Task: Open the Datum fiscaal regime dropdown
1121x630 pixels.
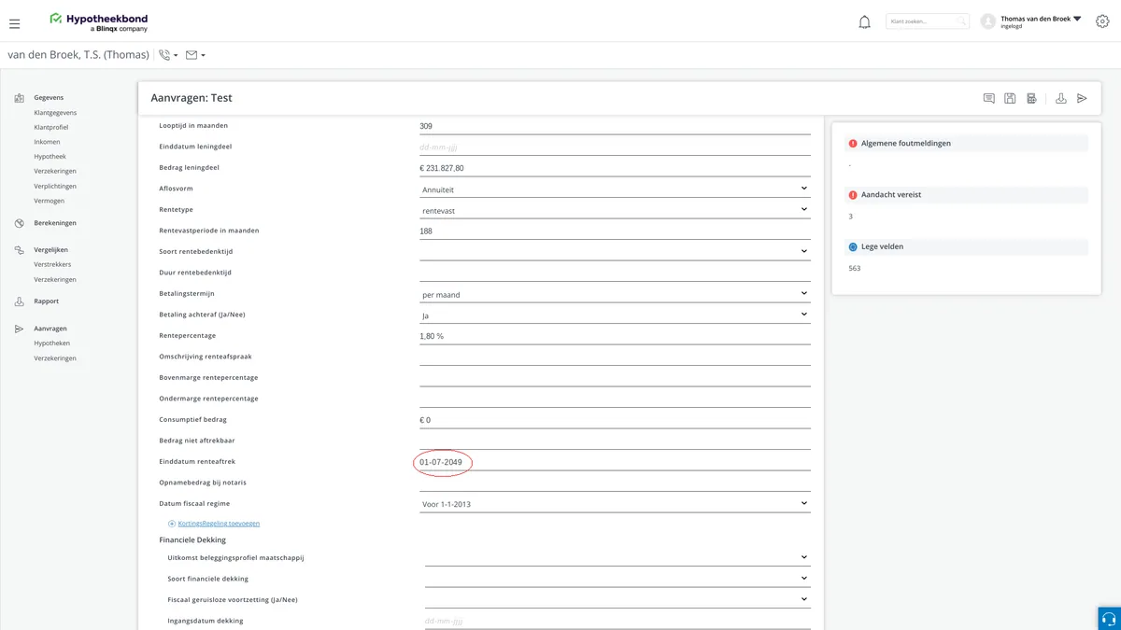Action: click(x=616, y=504)
